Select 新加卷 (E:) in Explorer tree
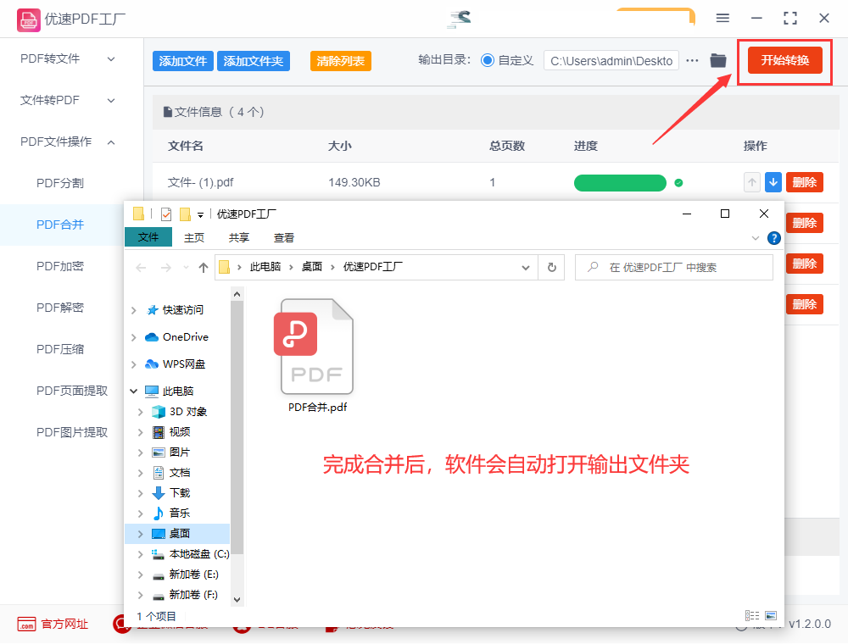The image size is (848, 644). 193,575
